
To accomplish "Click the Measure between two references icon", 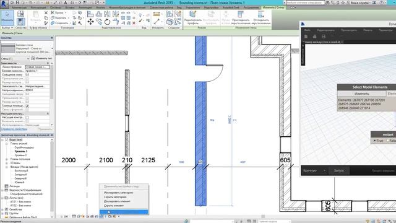I will point(157,14).
